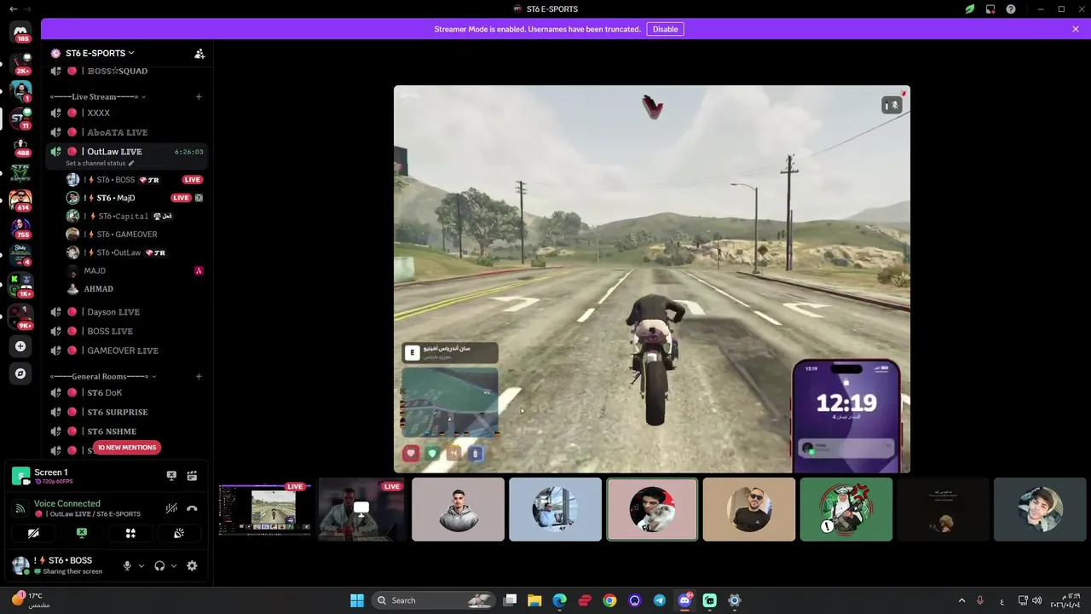Mute the microphone in user panel
Viewport: 1091px width, 614px height.
click(x=127, y=565)
